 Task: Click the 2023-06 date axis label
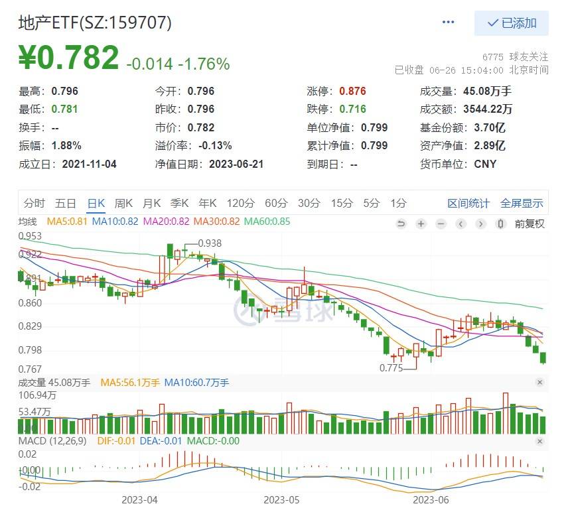(431, 500)
